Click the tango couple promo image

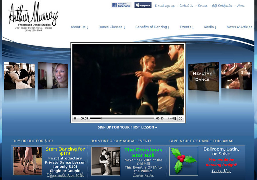tap(106, 161)
